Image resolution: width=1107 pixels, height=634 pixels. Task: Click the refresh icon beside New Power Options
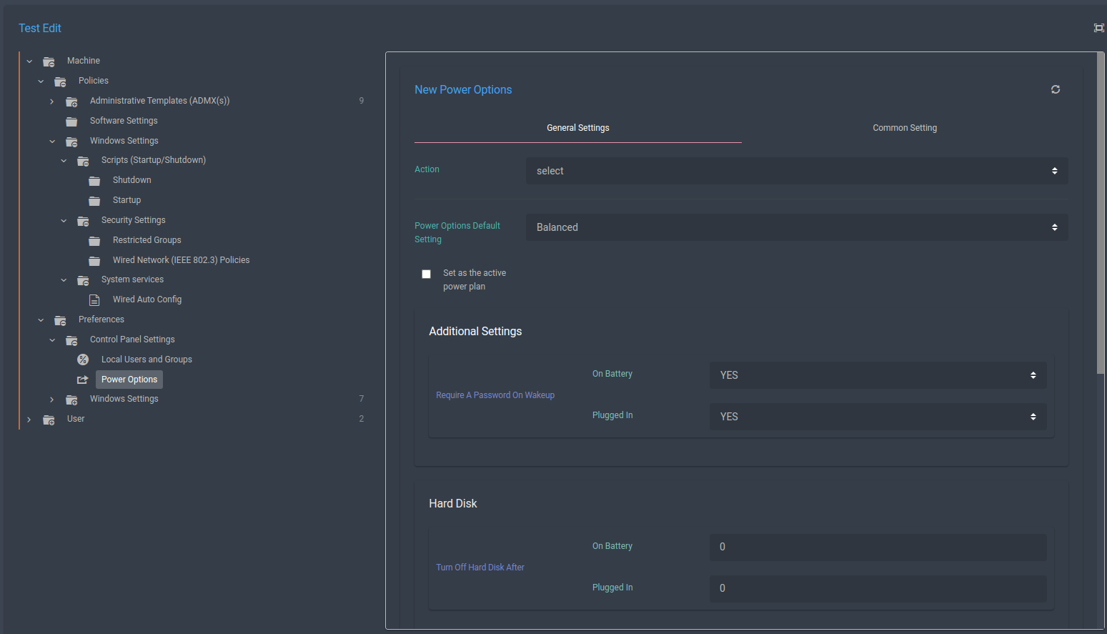[x=1056, y=89]
